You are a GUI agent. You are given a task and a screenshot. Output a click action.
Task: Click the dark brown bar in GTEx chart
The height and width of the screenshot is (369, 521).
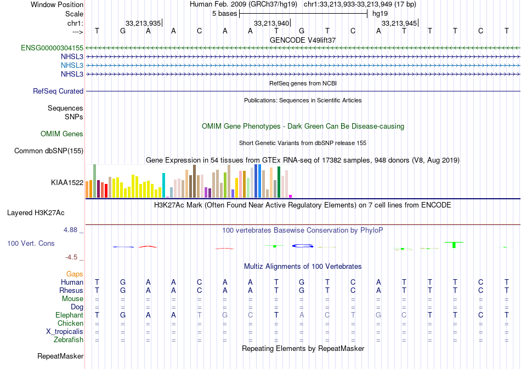(x=194, y=182)
